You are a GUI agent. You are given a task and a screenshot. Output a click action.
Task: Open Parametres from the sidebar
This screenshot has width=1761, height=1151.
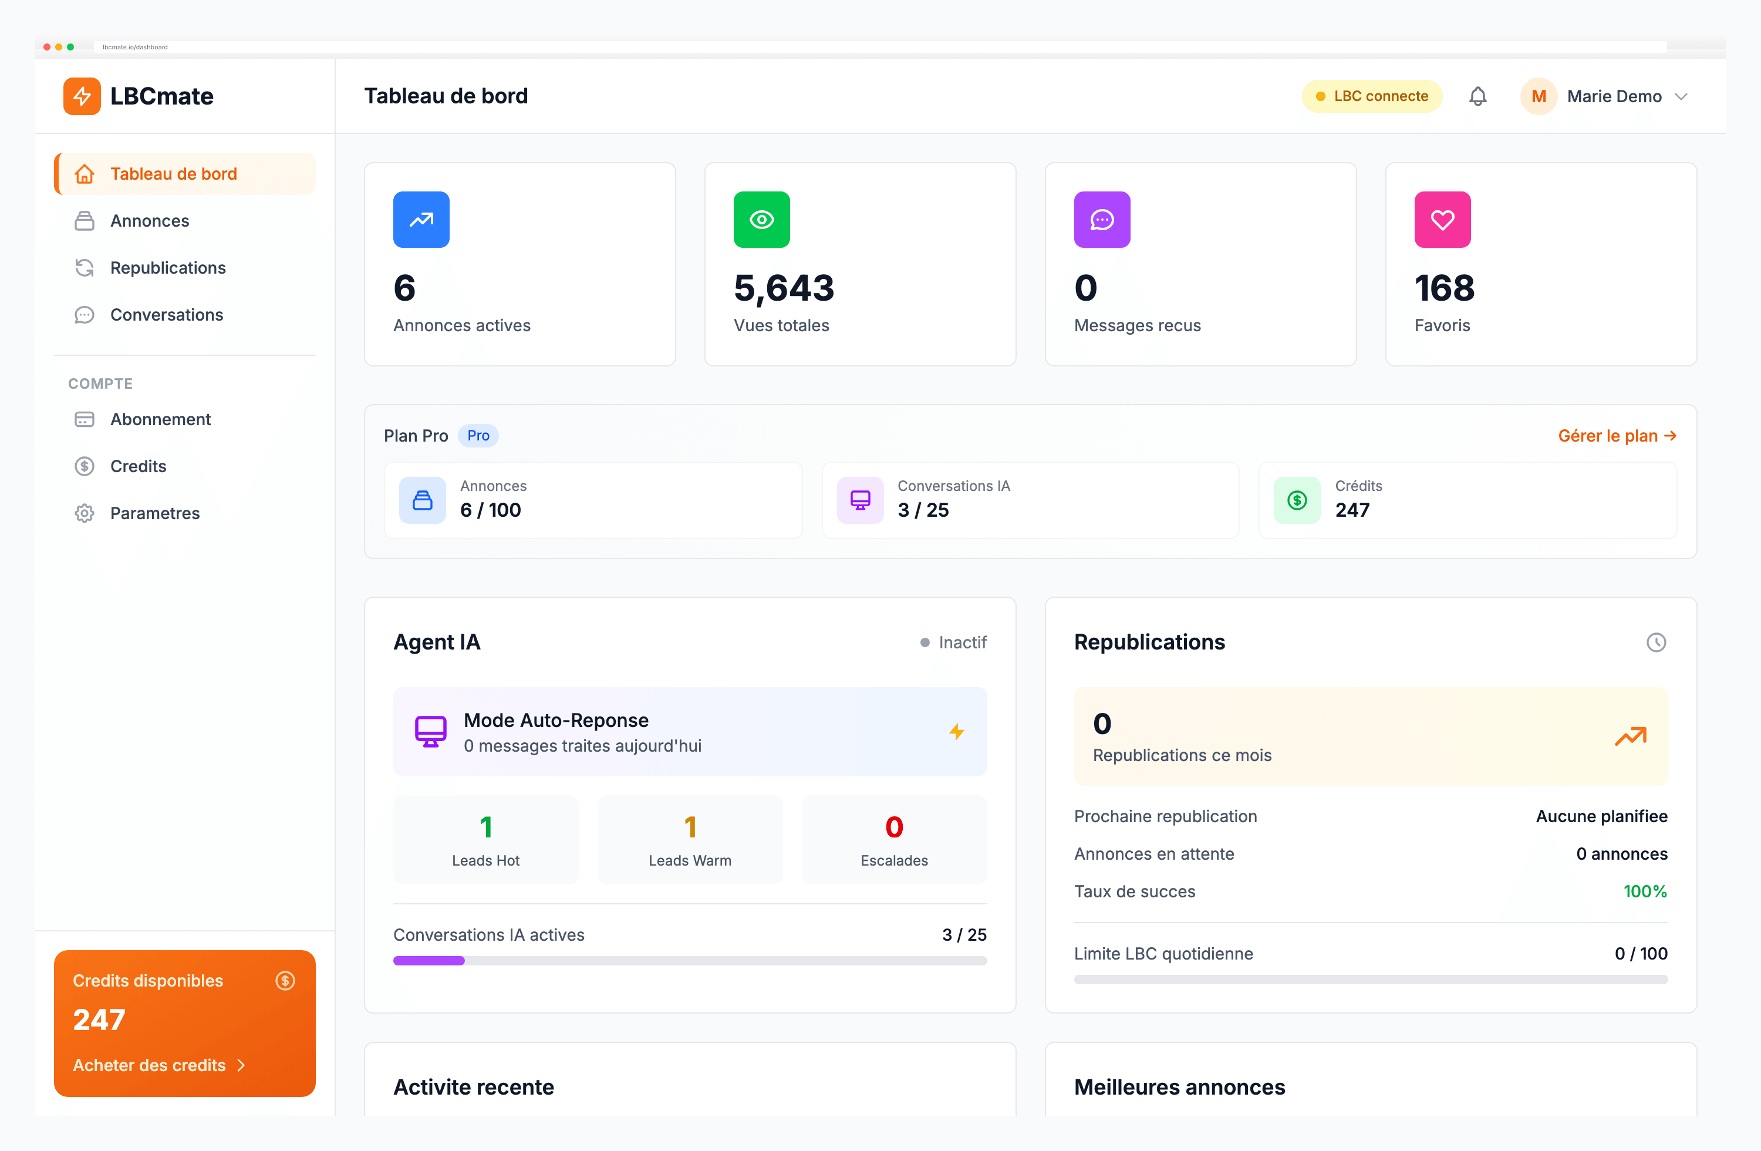click(154, 512)
